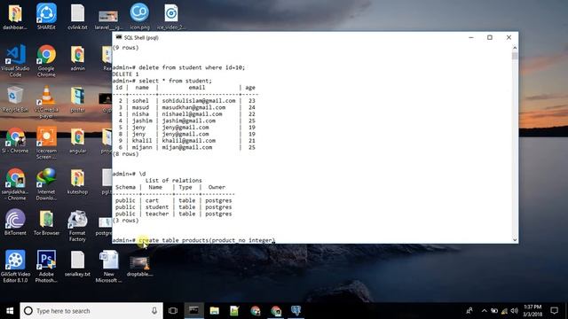The width and height of the screenshot is (568, 319).
Task: Open the ice_video desktop file icon
Action: [x=170, y=16]
